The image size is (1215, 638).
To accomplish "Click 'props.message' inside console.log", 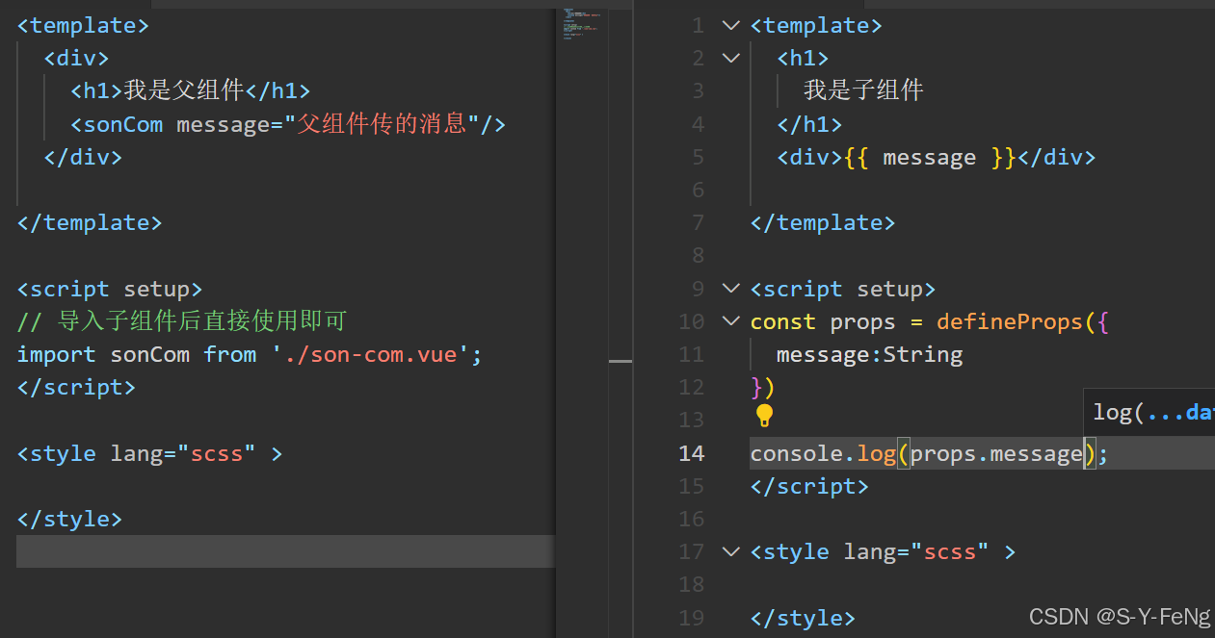I will (996, 453).
